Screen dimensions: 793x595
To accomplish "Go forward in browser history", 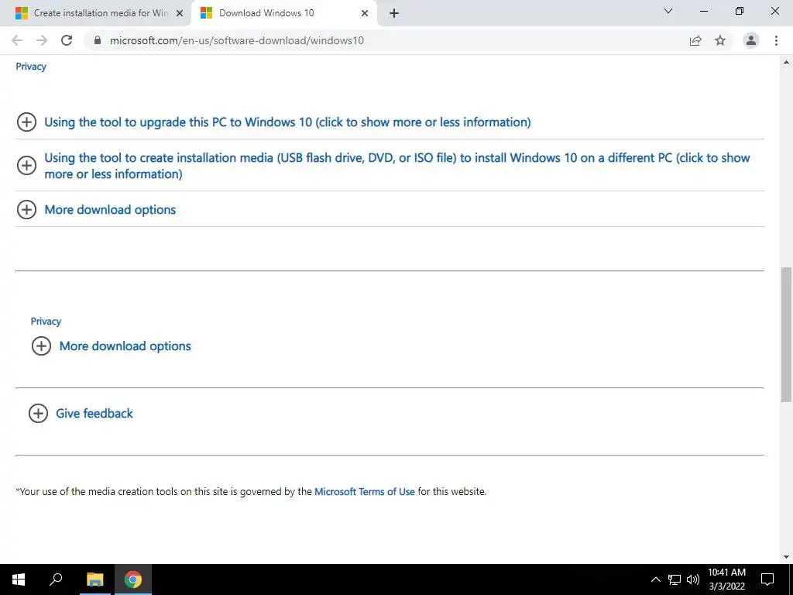I will [42, 40].
